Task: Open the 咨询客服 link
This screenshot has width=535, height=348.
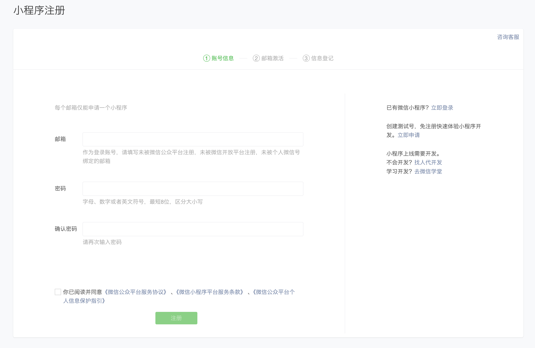Action: (x=508, y=37)
